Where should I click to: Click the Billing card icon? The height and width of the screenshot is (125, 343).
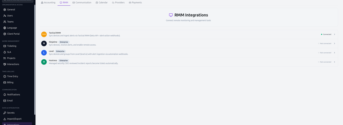[5, 82]
